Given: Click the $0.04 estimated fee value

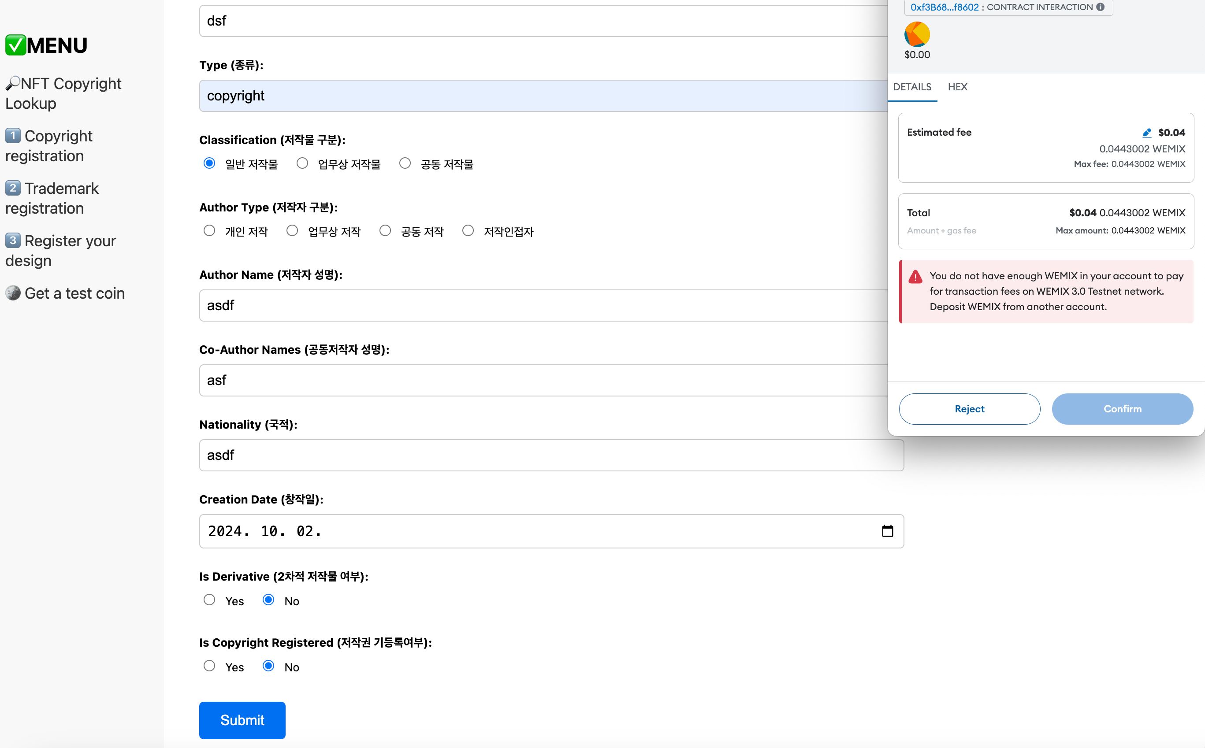Looking at the screenshot, I should click(1172, 133).
